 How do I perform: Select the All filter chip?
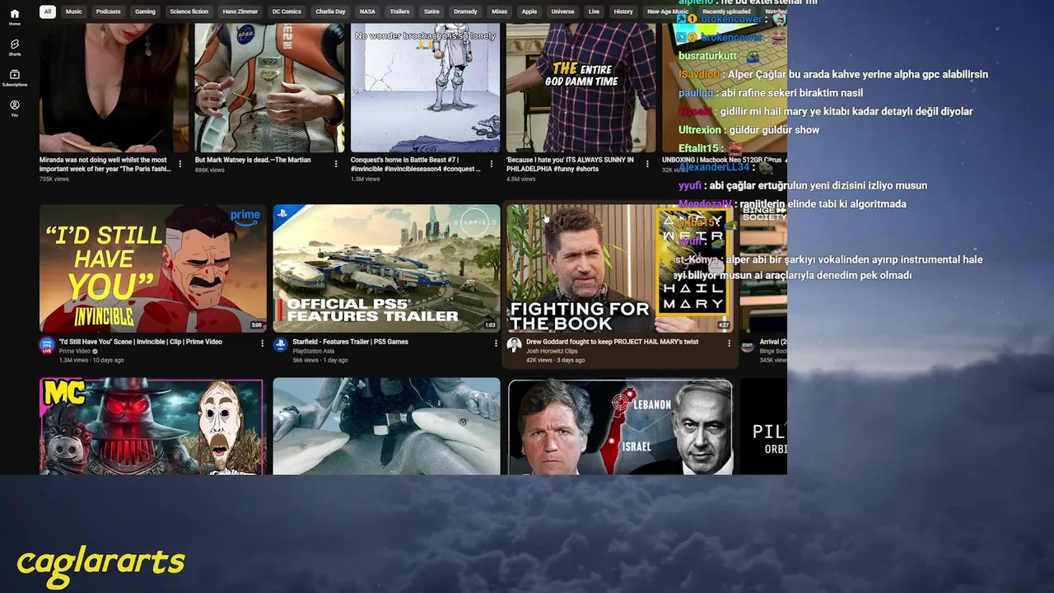pos(47,12)
